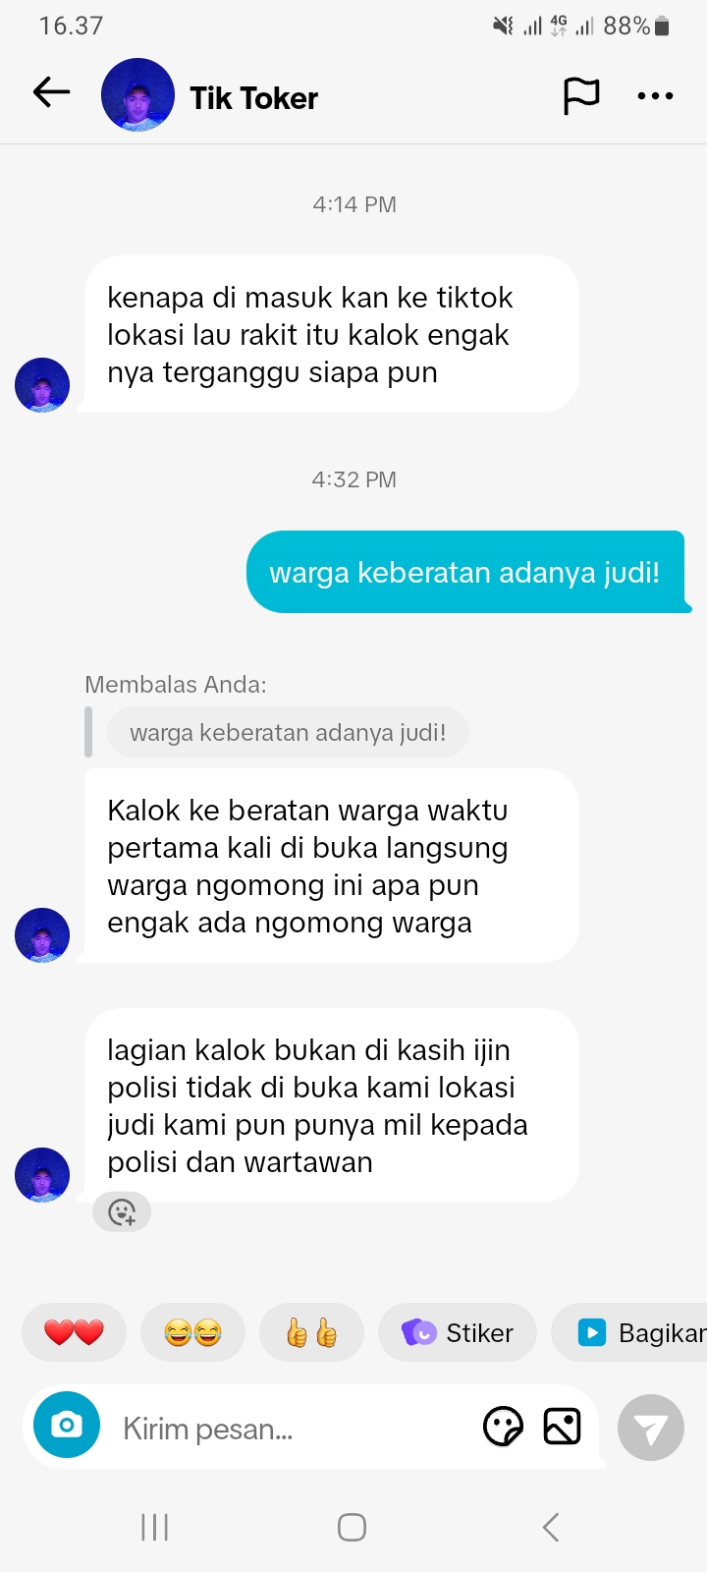Focus the Kirim pesan message field
The image size is (707, 1572).
click(x=295, y=1429)
